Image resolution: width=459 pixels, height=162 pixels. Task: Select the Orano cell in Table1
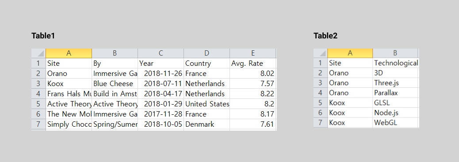pos(69,73)
